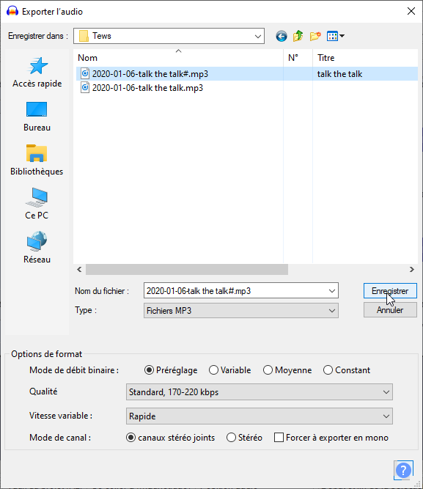Select Stéréo channel mode
423x489 pixels.
tap(244, 438)
